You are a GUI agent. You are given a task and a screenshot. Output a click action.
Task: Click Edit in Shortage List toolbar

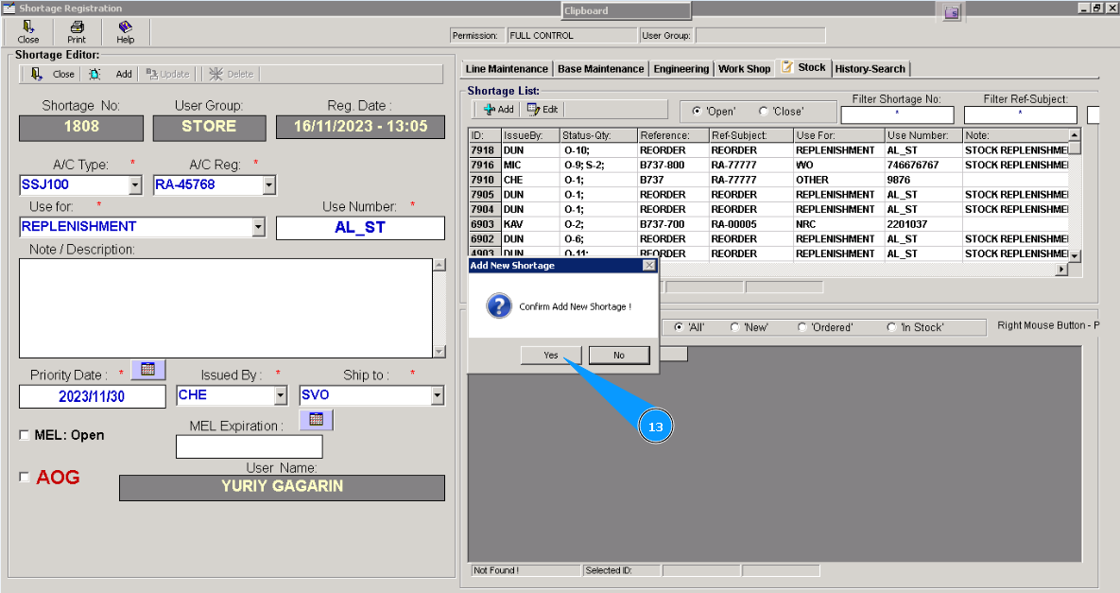coord(543,110)
